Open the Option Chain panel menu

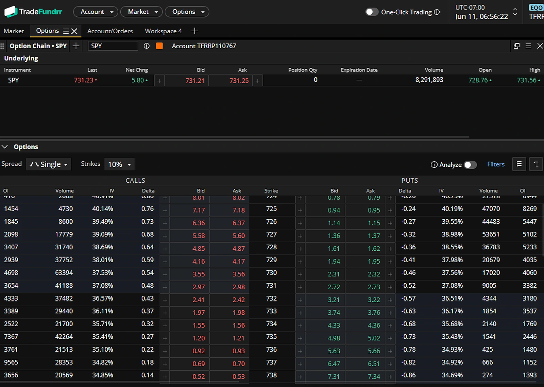tap(528, 46)
